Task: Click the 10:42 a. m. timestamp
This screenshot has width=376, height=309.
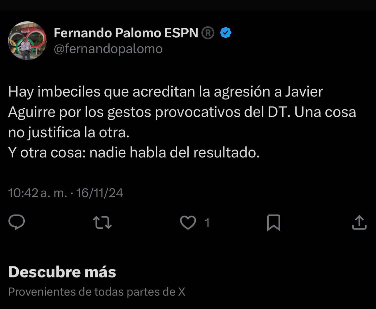Action: point(38,193)
